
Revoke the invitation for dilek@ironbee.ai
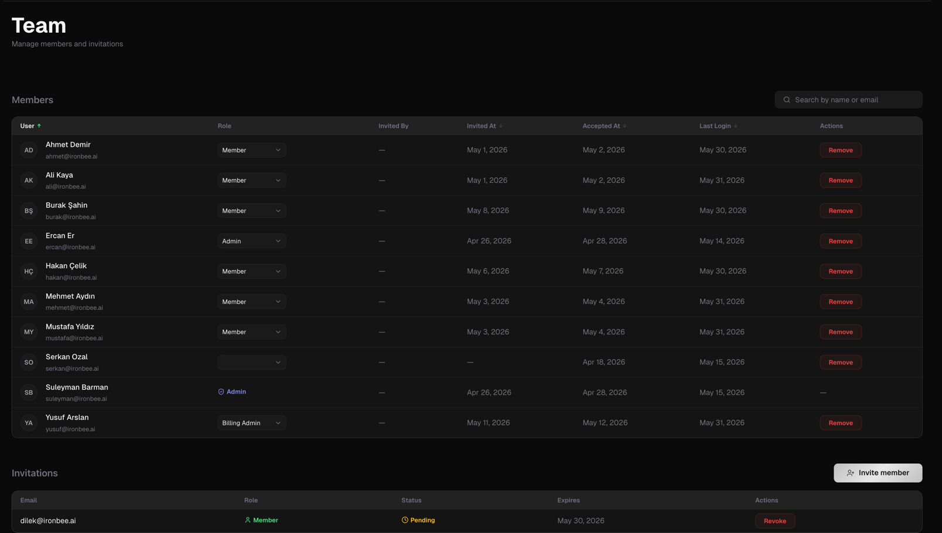[775, 521]
